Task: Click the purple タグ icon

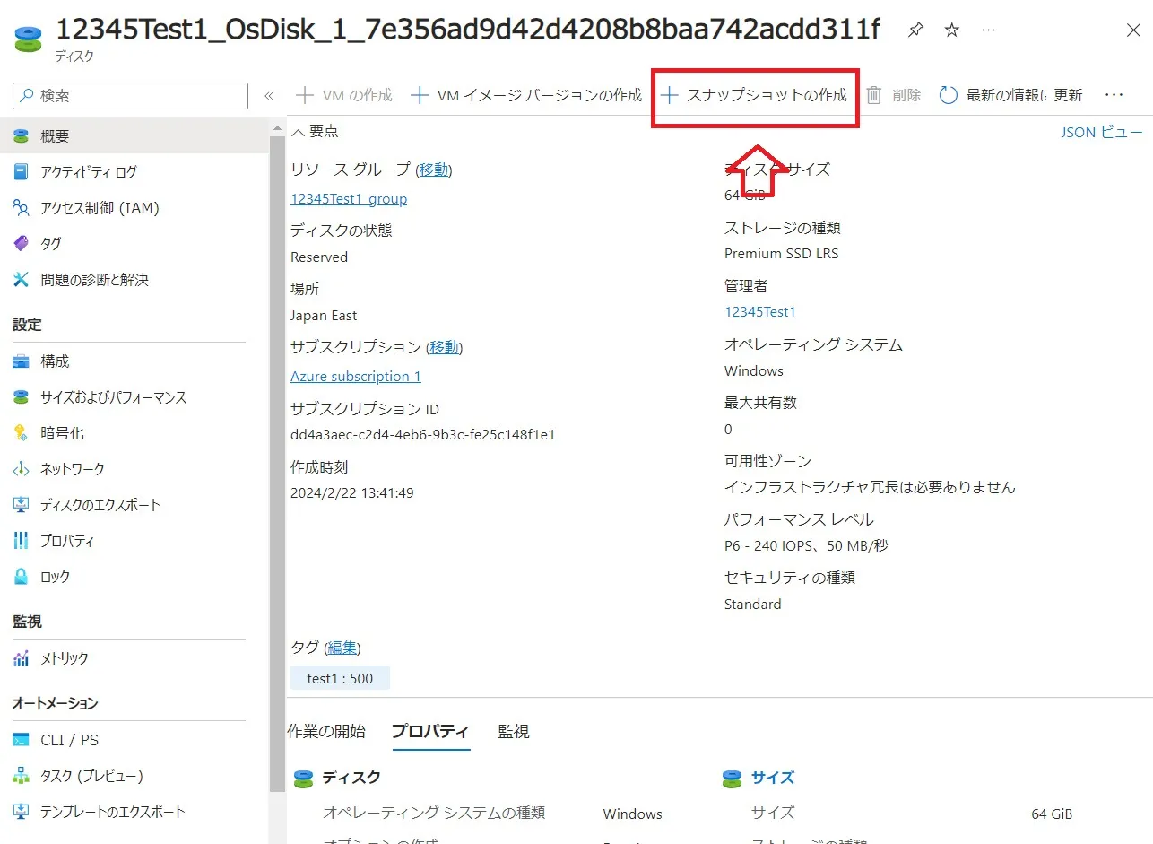Action: click(22, 244)
